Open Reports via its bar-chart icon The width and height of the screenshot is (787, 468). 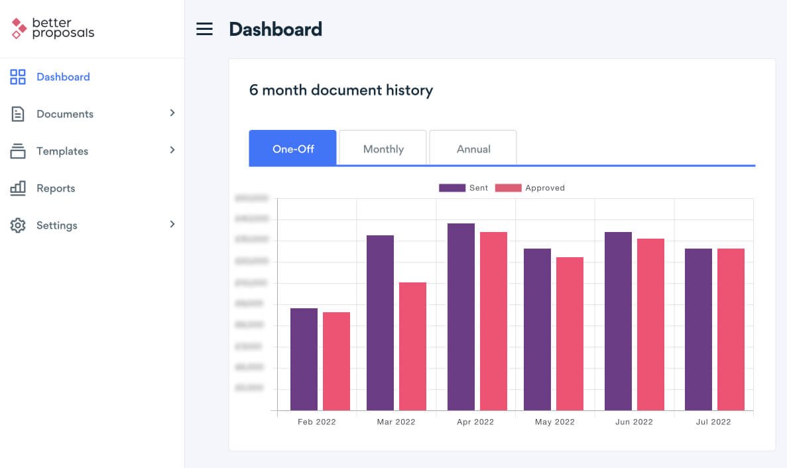click(17, 188)
